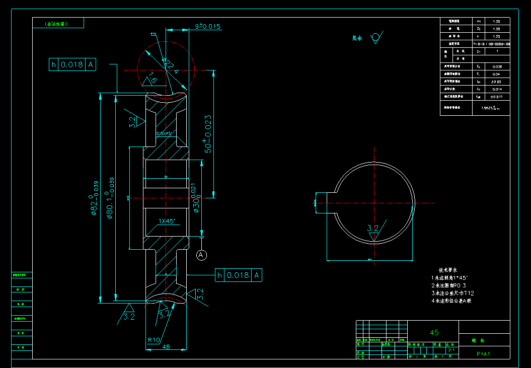Select the 0.04 value in parameter table

pos(497,74)
